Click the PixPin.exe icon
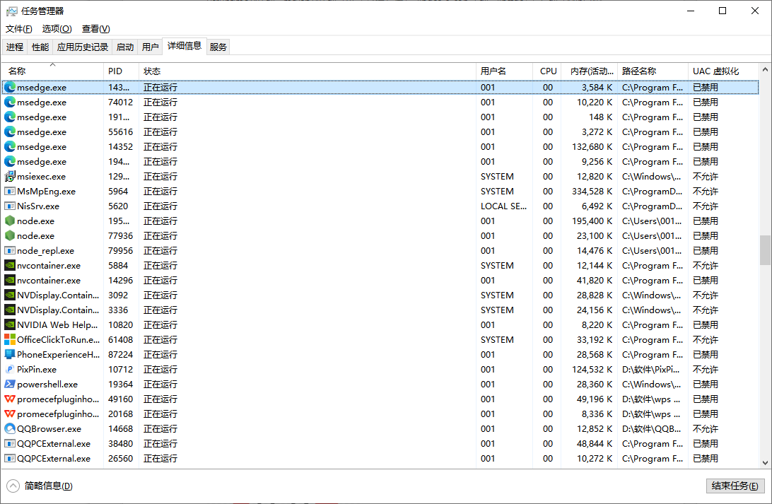772x504 pixels. [10, 369]
